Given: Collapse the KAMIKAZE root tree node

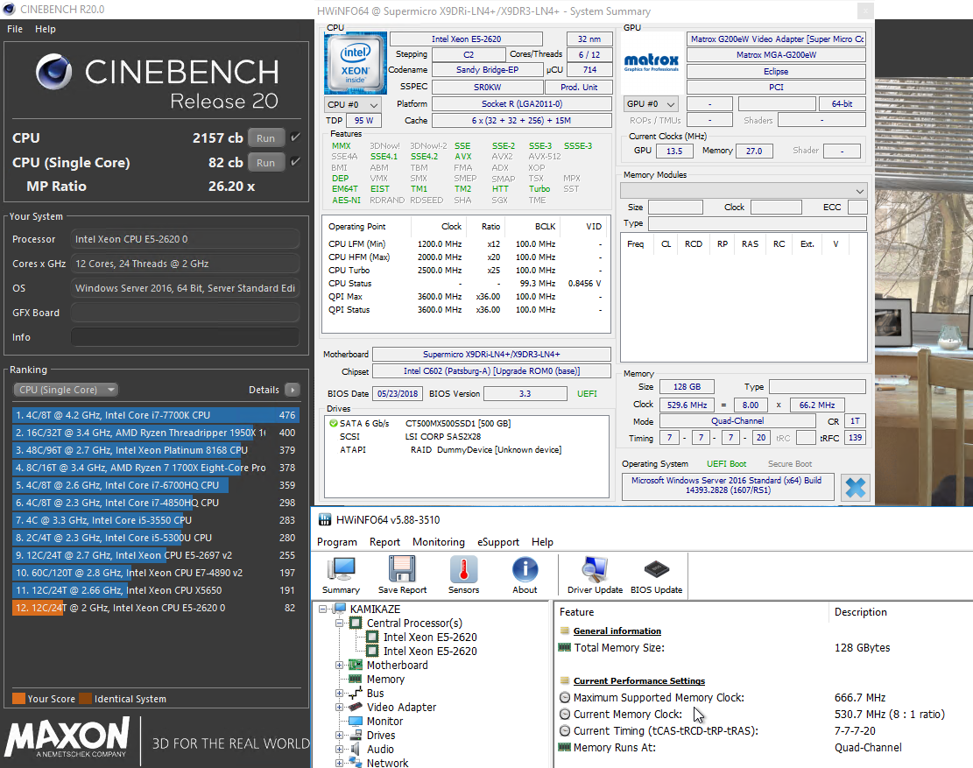Looking at the screenshot, I should (x=322, y=609).
